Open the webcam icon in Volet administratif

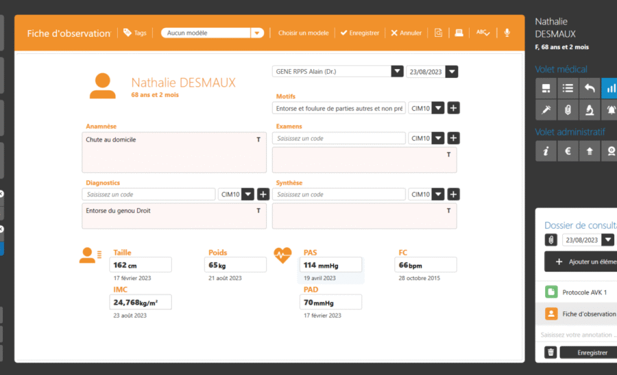click(x=609, y=151)
